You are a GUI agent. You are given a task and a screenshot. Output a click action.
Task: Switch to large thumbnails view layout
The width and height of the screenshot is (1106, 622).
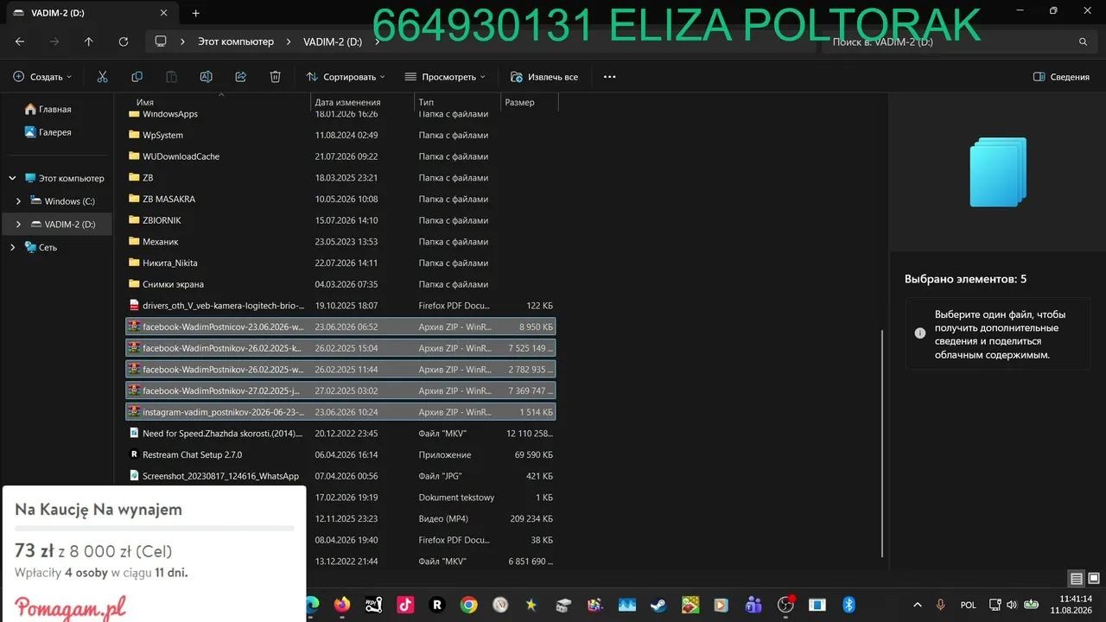tap(1093, 579)
